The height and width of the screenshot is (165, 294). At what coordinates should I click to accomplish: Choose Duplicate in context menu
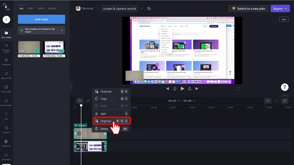click(x=111, y=91)
